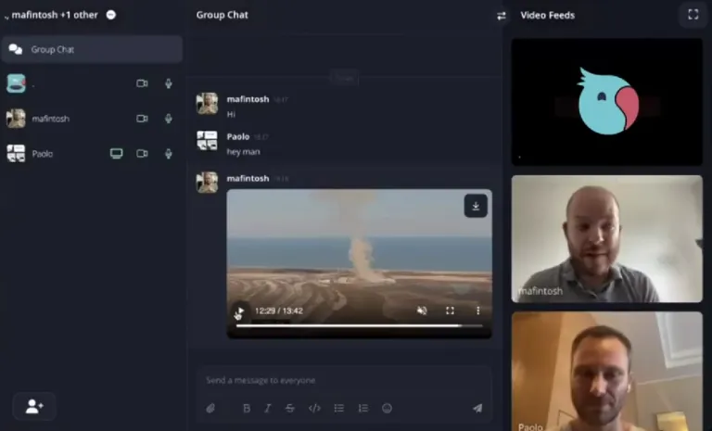
Task: Insert a numbered list
Action: pos(363,408)
